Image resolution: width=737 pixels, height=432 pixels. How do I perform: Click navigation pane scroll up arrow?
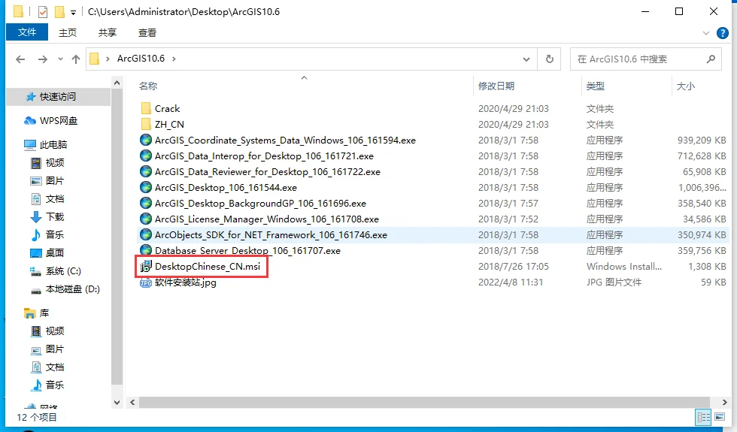click(x=117, y=83)
